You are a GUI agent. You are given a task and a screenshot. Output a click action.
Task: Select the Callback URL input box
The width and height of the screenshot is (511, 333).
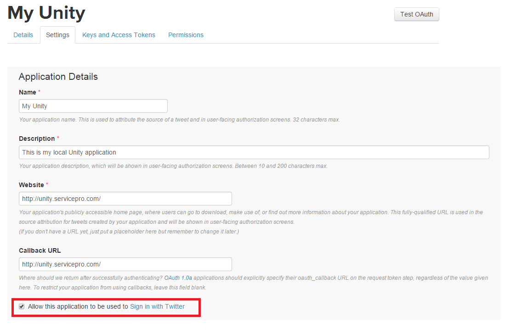[125, 264]
